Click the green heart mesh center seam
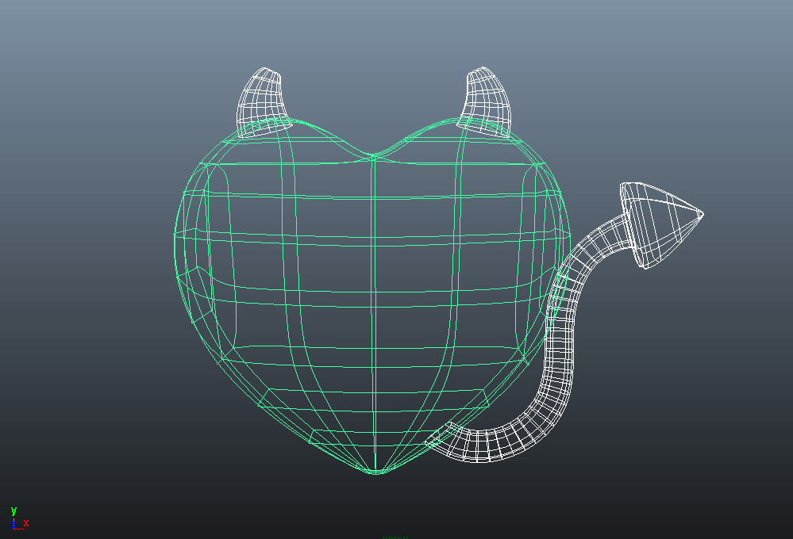Image resolution: width=793 pixels, height=539 pixels. [374, 313]
